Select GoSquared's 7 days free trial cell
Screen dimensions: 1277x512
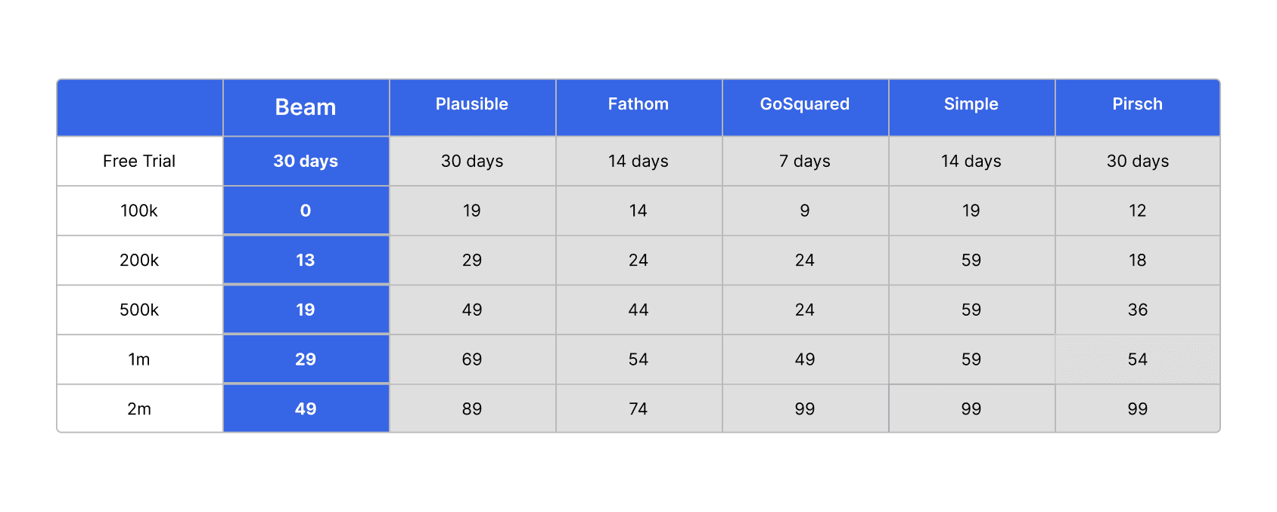pos(805,161)
